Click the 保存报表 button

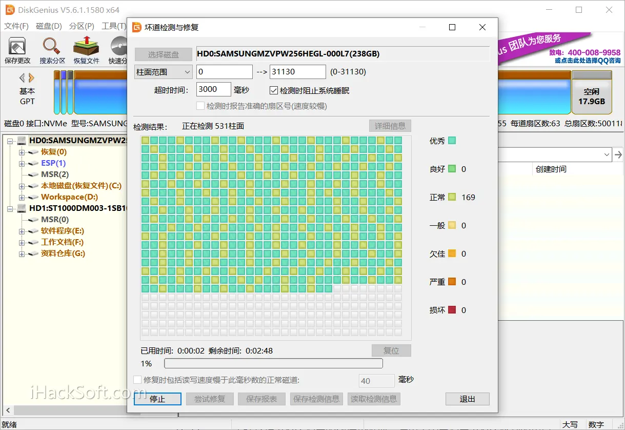(261, 399)
